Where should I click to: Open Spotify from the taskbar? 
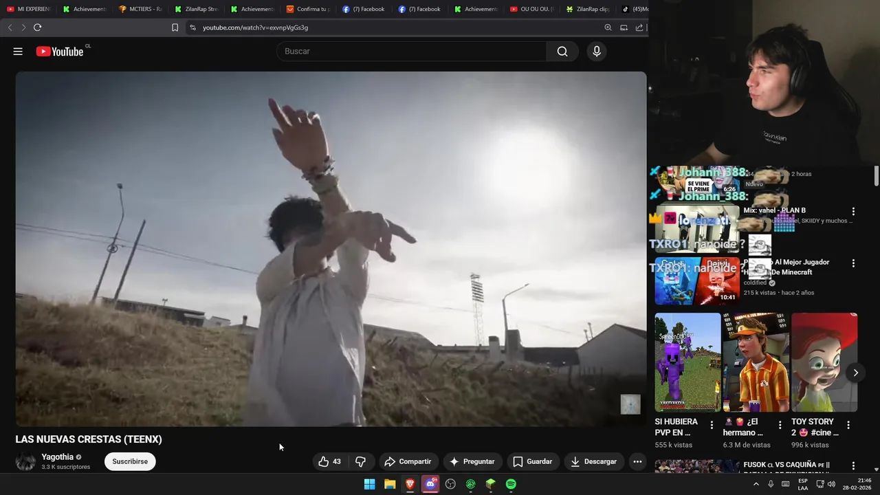(x=511, y=484)
